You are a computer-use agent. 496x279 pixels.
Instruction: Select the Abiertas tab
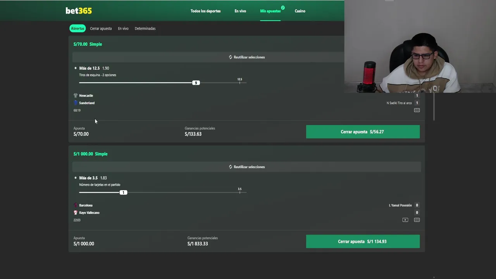pos(77,28)
